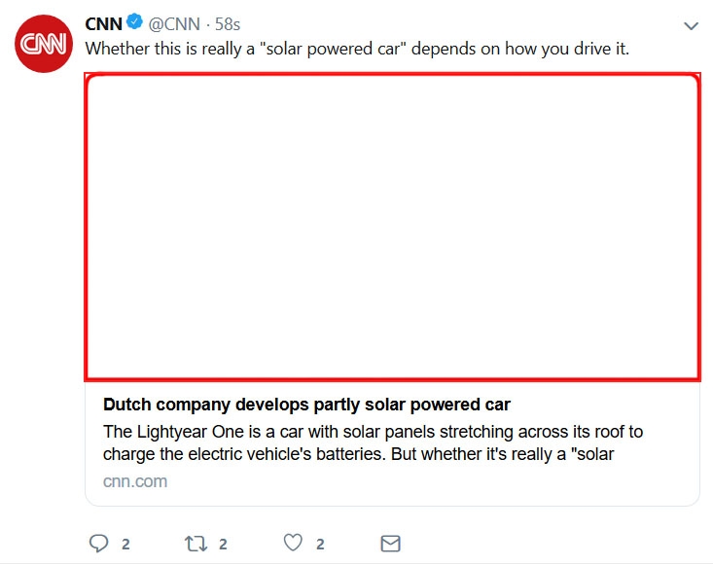This screenshot has height=565, width=713.
Task: Click the Lightyear One description text
Action: (373, 442)
